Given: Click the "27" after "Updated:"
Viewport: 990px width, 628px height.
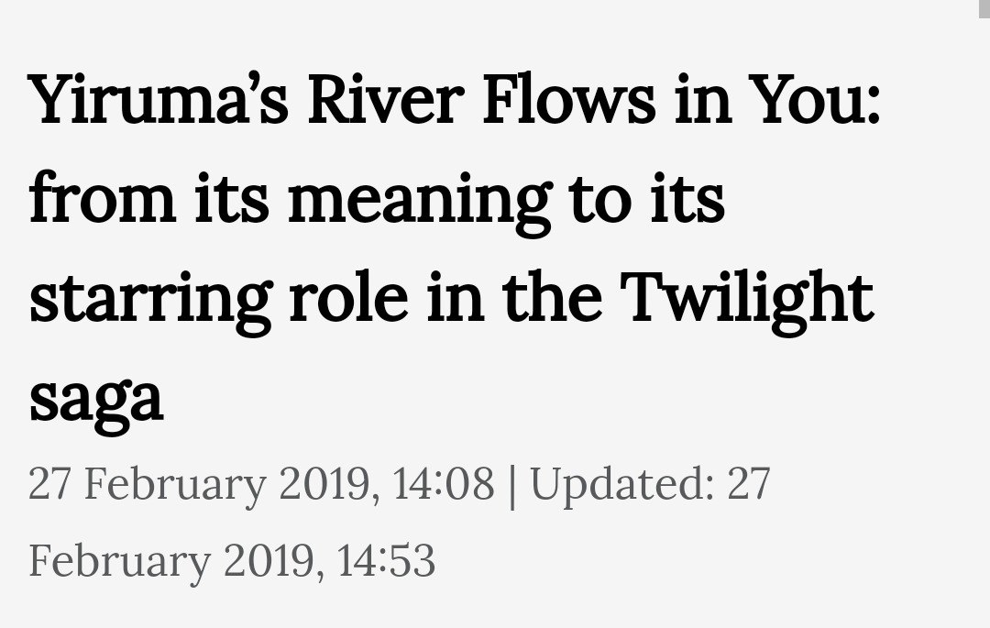Looking at the screenshot, I should [x=749, y=483].
